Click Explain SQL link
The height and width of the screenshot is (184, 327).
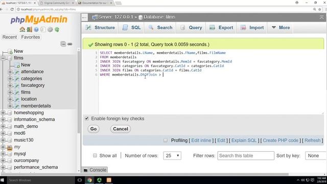[244, 141]
